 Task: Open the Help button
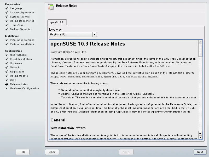coord(22,152)
